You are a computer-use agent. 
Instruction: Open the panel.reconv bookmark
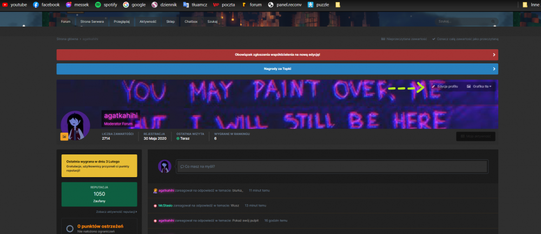(x=285, y=5)
